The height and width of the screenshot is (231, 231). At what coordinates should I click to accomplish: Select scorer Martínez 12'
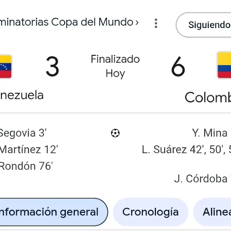coord(29,149)
